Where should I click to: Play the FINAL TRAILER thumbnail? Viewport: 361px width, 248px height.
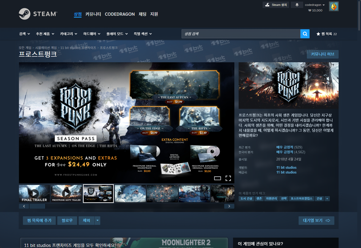pos(34,193)
